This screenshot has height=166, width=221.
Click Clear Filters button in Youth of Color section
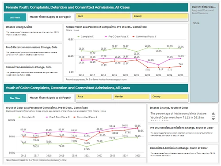pyautogui.click(x=15, y=98)
